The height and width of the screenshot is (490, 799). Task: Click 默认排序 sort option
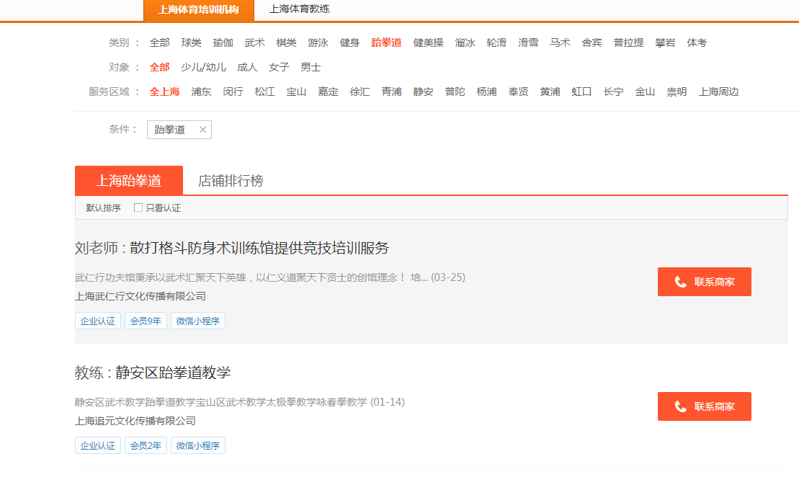coord(104,208)
